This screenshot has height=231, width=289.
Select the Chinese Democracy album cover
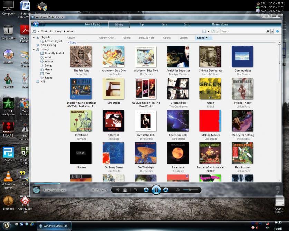coord(210,56)
